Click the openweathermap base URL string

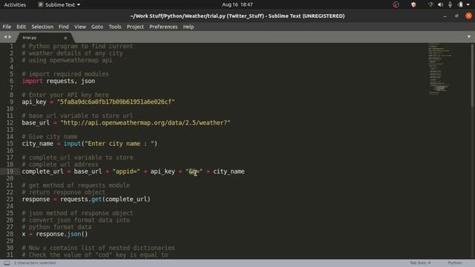pos(145,122)
